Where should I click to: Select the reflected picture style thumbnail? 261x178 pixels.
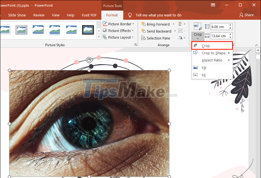55,30
